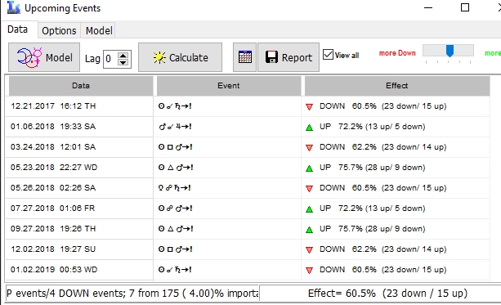Click the Model button with planets icon
The width and height of the screenshot is (501, 305).
click(44, 57)
